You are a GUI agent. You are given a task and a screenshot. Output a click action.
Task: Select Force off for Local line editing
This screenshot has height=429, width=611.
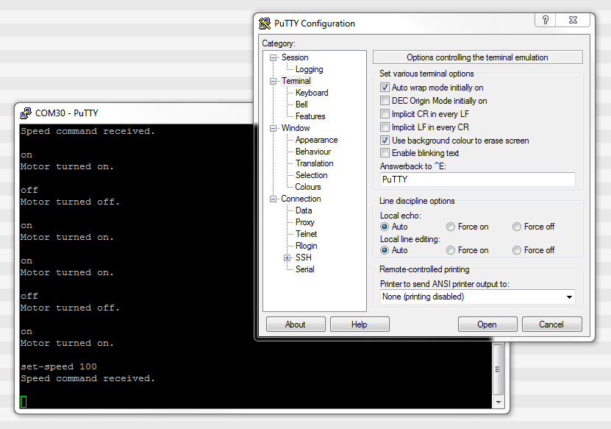pyautogui.click(x=517, y=250)
